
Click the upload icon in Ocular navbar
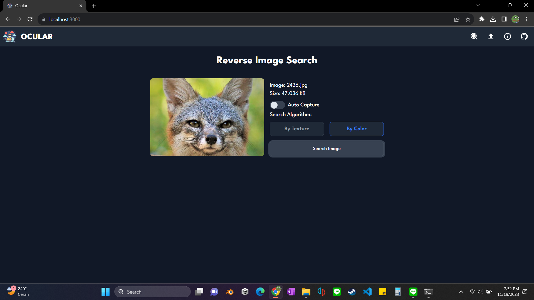pos(491,36)
